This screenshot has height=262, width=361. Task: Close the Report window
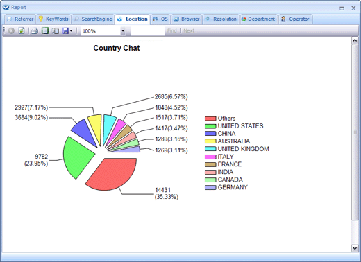point(353,8)
